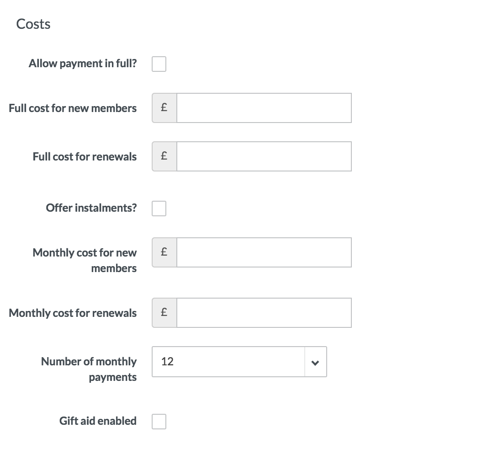Viewport: 477px width, 460px height.
Task: Click the pound symbol beside Full cost for new members
Action: pyautogui.click(x=164, y=108)
